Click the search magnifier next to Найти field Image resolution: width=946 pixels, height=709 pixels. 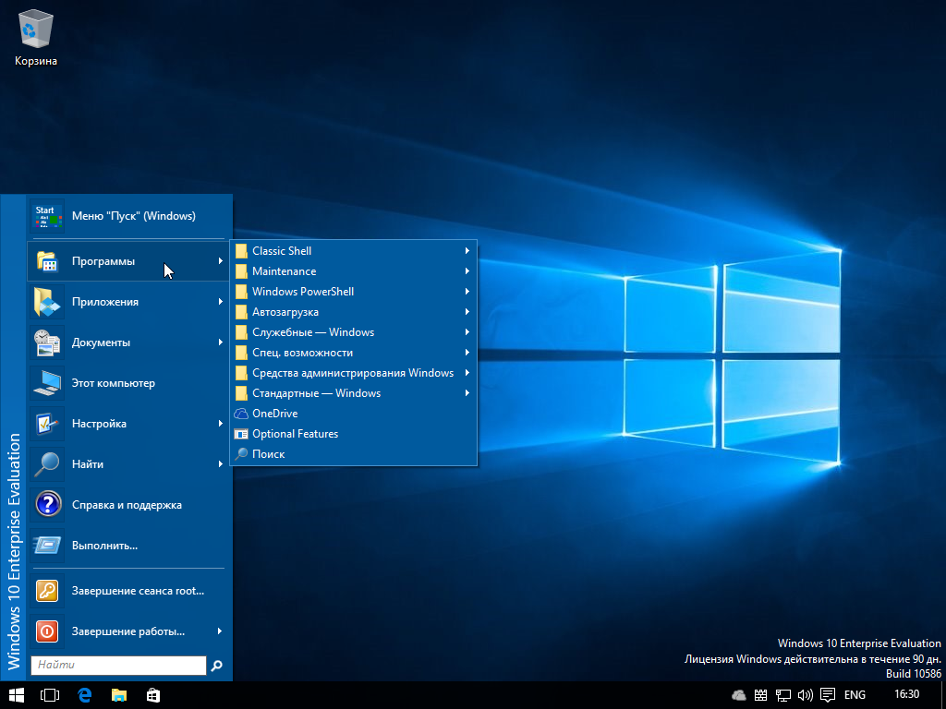tap(216, 665)
